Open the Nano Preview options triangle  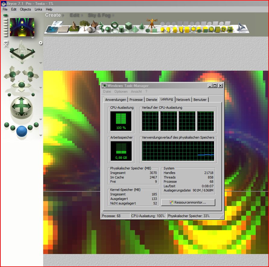32,37
